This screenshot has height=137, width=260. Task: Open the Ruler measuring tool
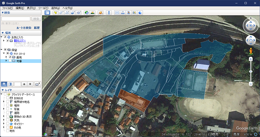coord(109,13)
